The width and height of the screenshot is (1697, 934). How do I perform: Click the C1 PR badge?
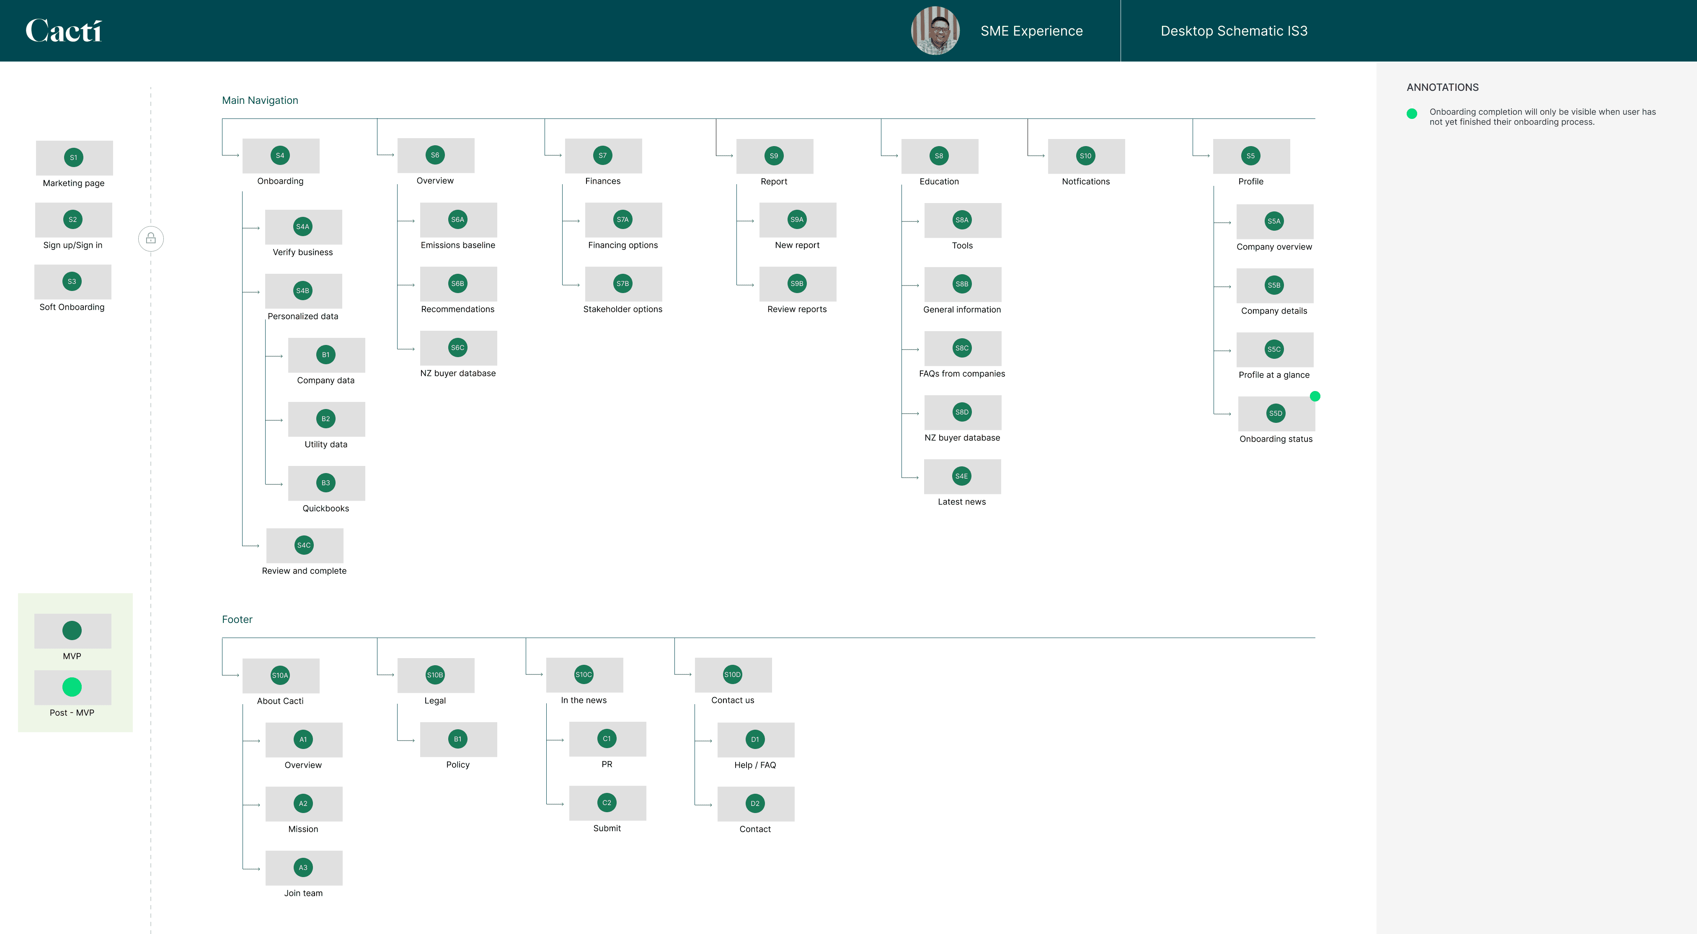(x=607, y=738)
